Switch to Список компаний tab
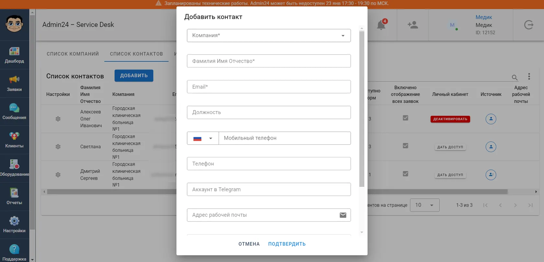This screenshot has width=544, height=262. click(x=73, y=54)
